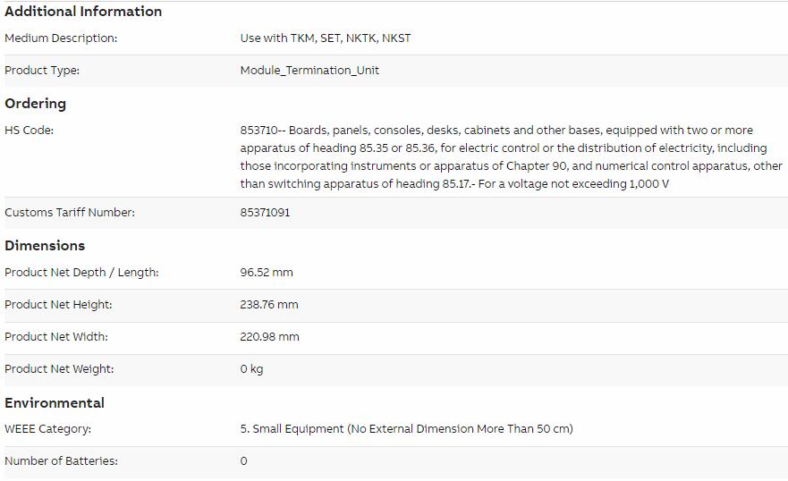The image size is (788, 481).
Task: Click the Customs Tariff Number label
Action: (x=70, y=213)
